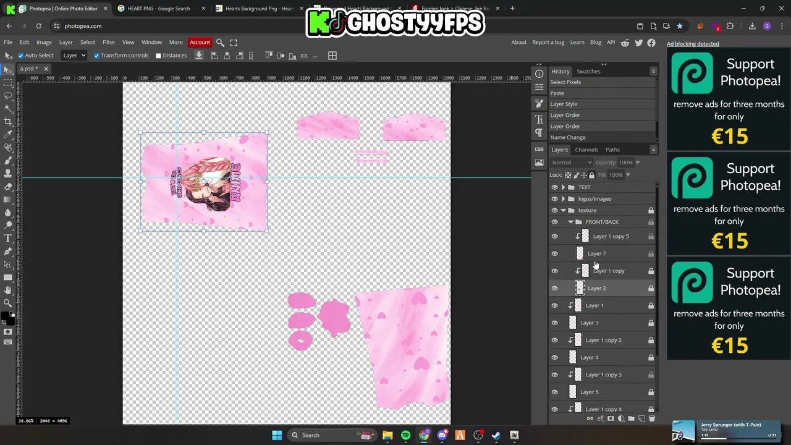Open the Paragraph panel icon
Image resolution: width=791 pixels, height=445 pixels.
[x=539, y=132]
